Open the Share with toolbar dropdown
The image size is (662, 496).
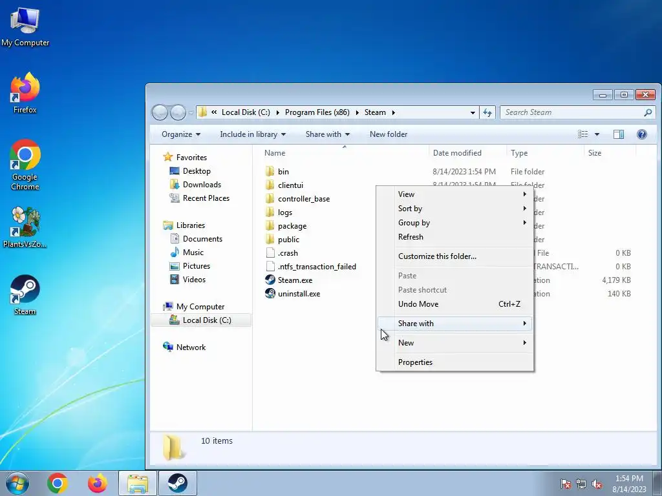[328, 134]
